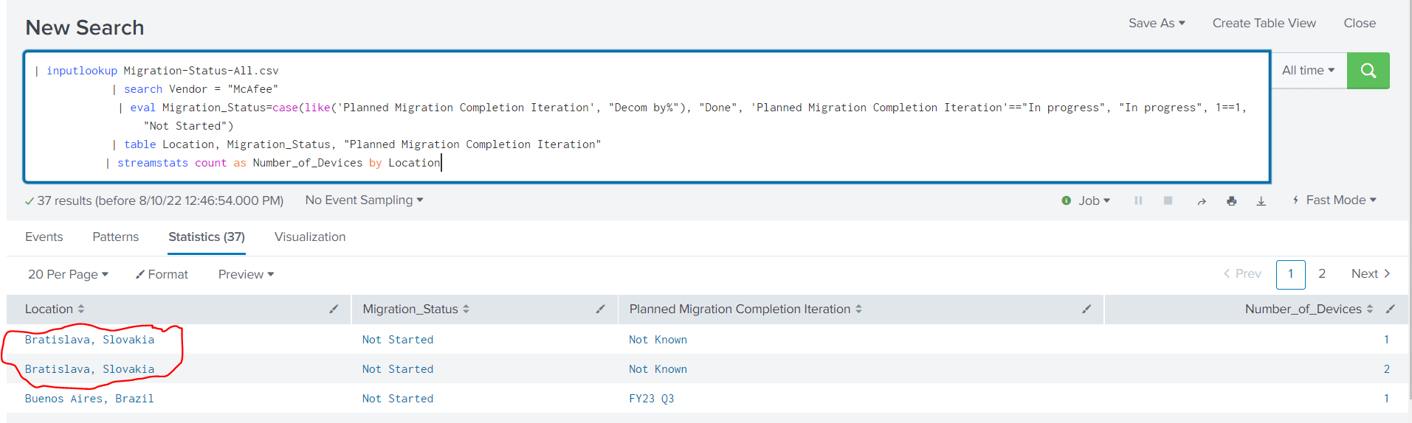Viewport: 1412px width, 423px height.
Task: Click FY23 Q3 iteration value
Action: (x=651, y=399)
